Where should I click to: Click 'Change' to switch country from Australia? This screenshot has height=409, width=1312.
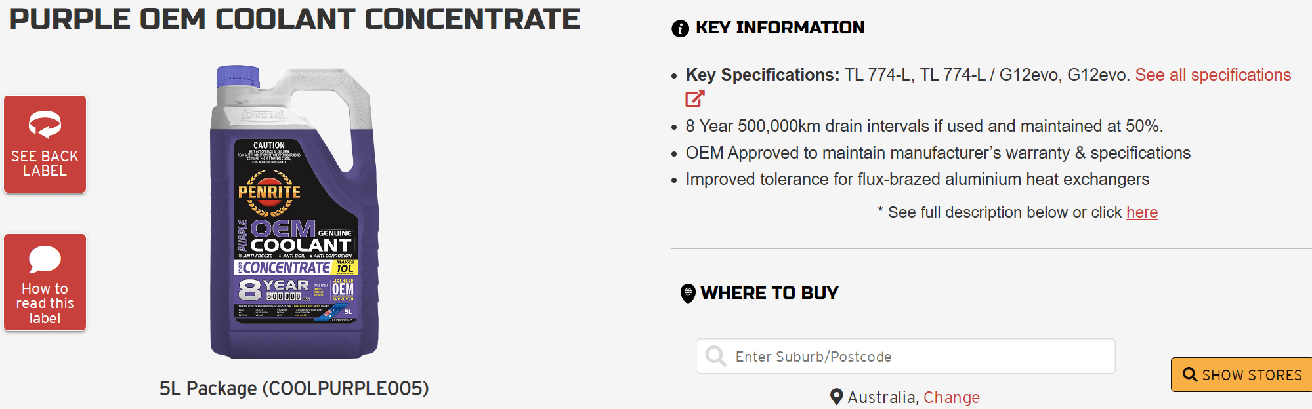(951, 397)
